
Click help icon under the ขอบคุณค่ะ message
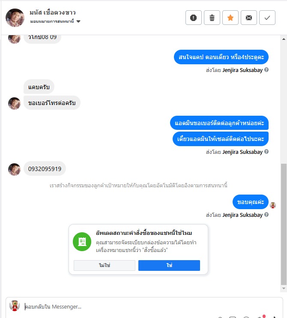click(x=266, y=215)
